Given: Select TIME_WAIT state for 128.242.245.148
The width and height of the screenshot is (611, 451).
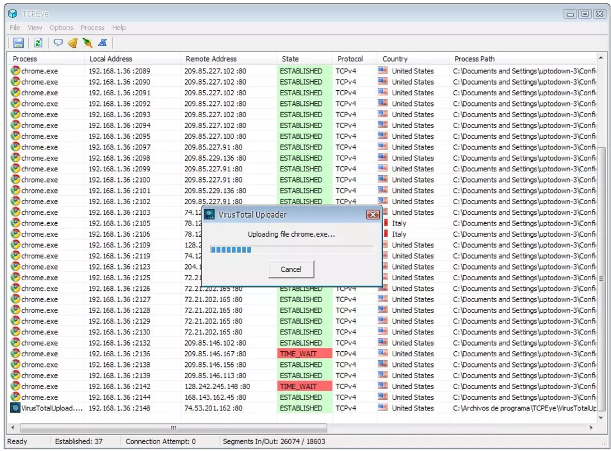Looking at the screenshot, I should 305,386.
